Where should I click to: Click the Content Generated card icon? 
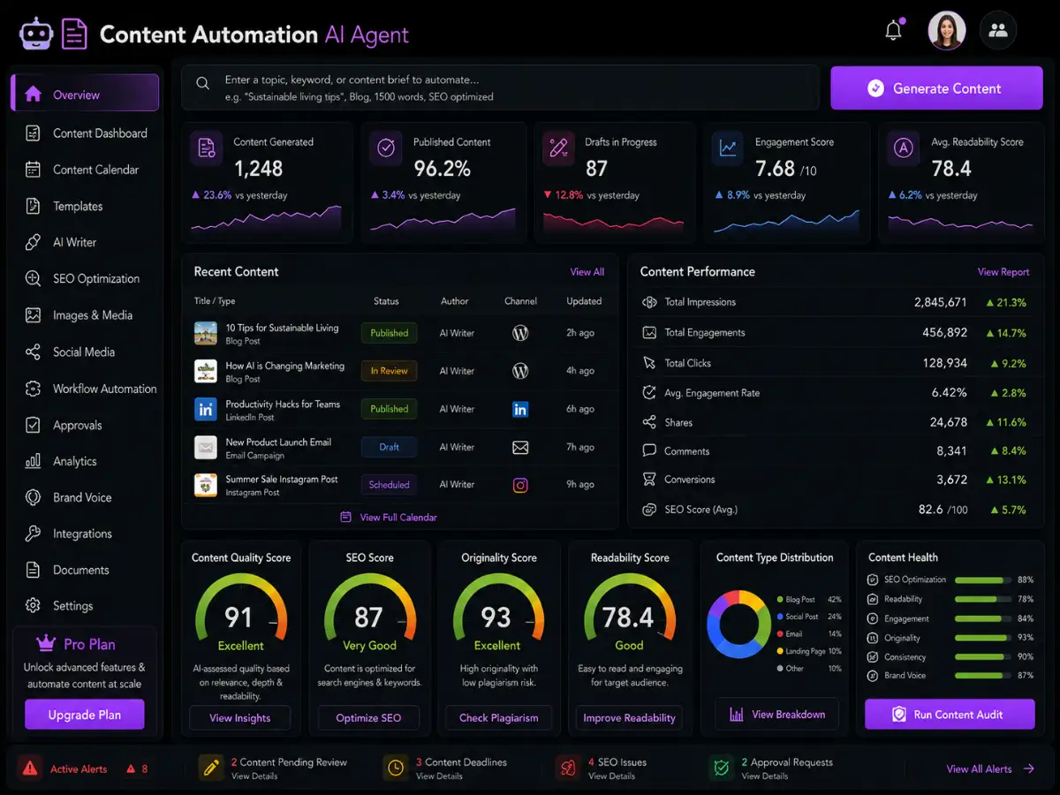[x=206, y=148]
